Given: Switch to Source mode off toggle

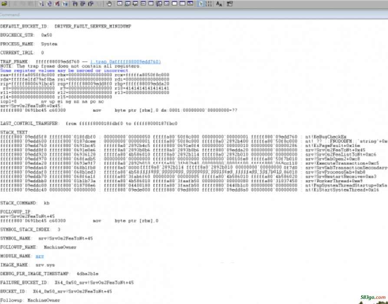Looking at the screenshot, I should [209, 4].
